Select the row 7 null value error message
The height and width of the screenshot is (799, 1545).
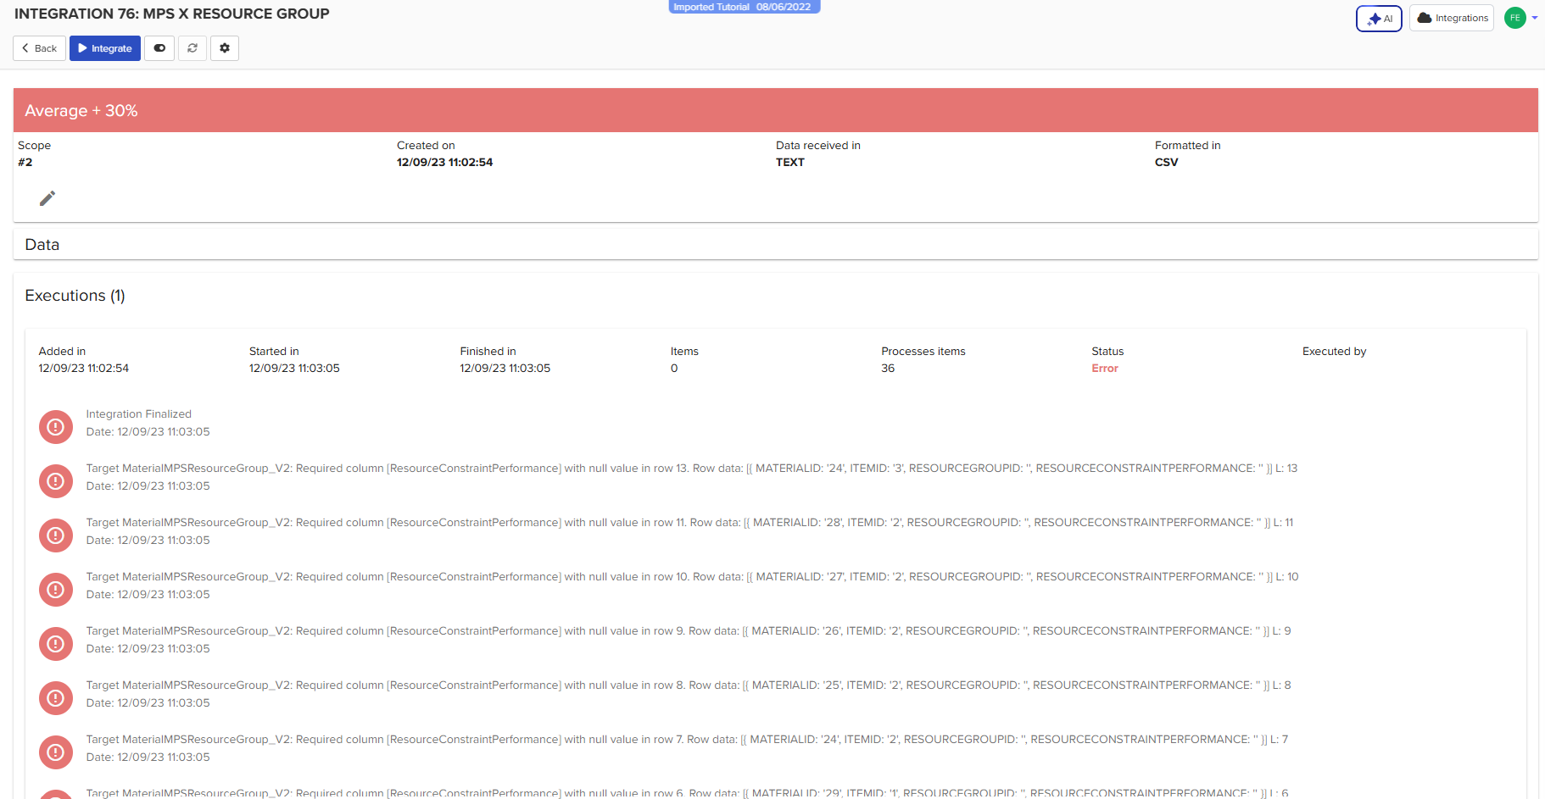click(686, 740)
